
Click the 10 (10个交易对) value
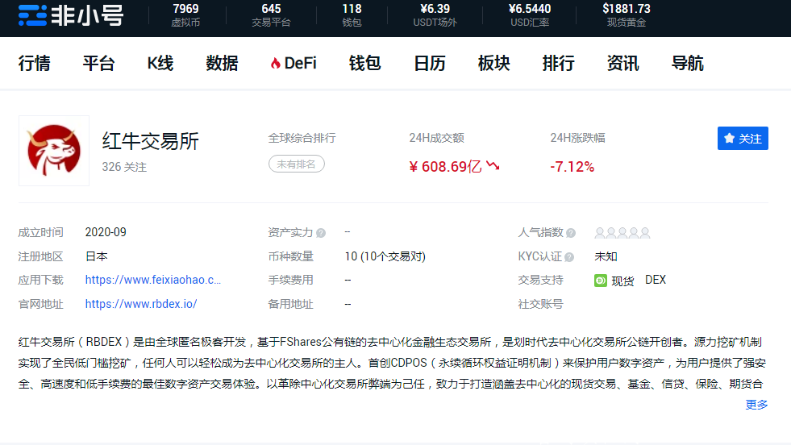[385, 256]
